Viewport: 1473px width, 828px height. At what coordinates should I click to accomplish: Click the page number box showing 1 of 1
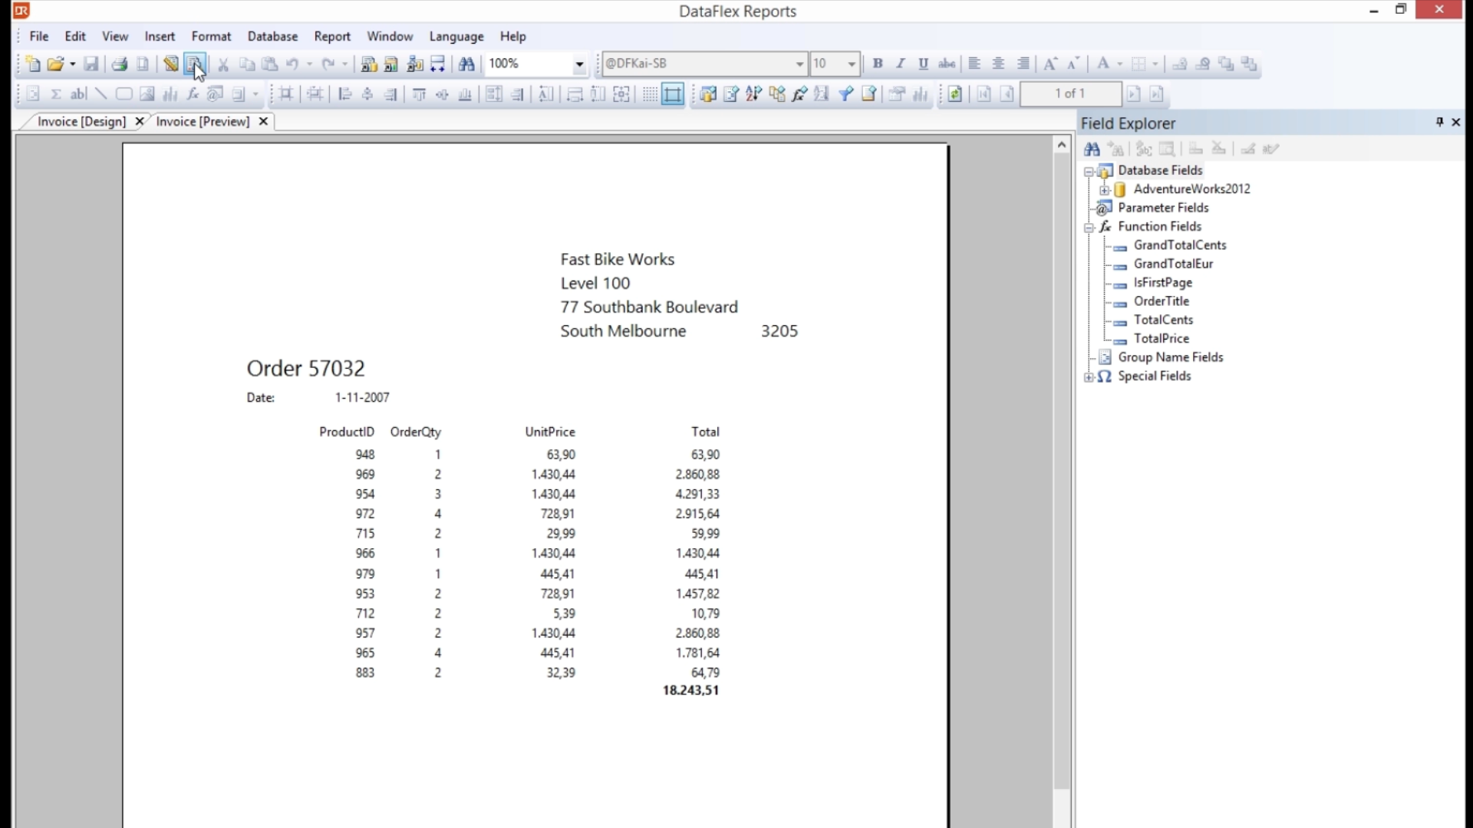click(x=1069, y=94)
